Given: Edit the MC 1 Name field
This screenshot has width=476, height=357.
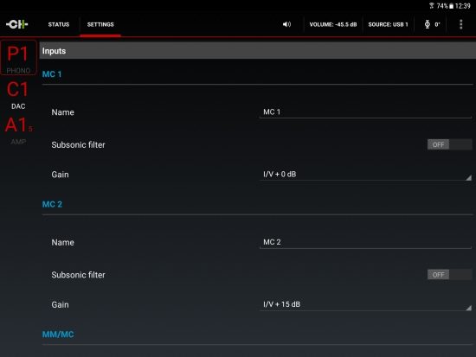Looking at the screenshot, I should pos(365,112).
